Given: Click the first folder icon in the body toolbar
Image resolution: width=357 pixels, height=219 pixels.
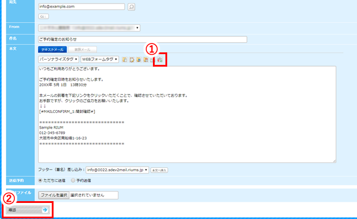Looking at the screenshot, I should (124, 60).
